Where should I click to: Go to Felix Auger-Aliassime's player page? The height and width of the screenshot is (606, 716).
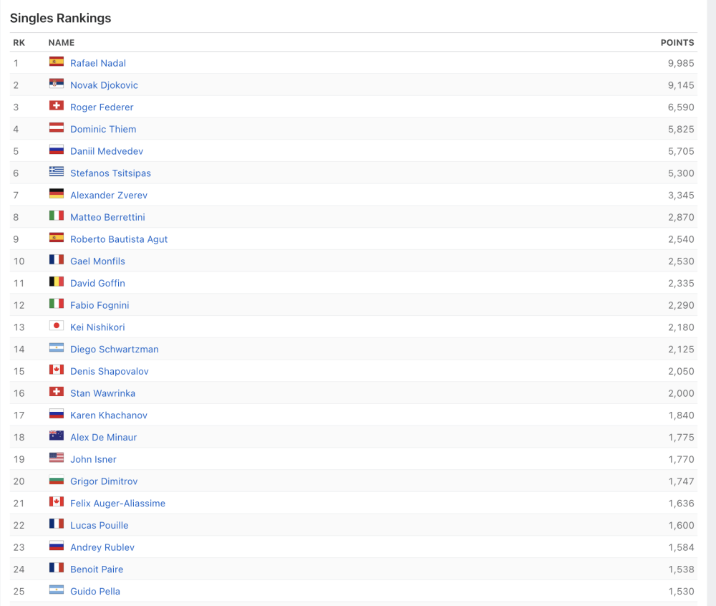pos(117,503)
